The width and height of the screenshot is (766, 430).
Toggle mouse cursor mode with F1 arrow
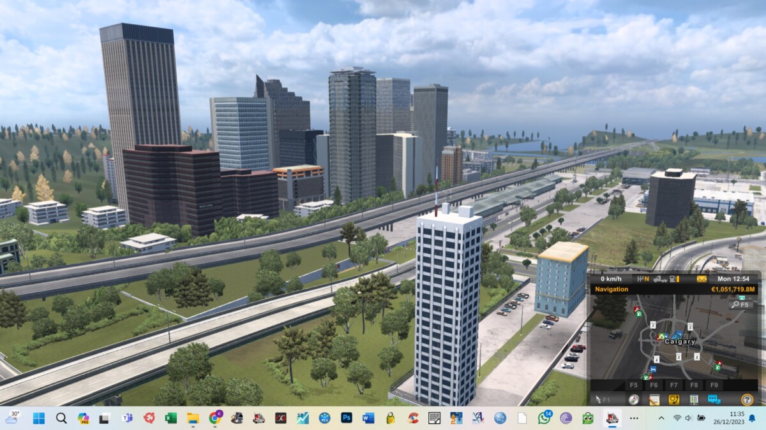point(602,399)
